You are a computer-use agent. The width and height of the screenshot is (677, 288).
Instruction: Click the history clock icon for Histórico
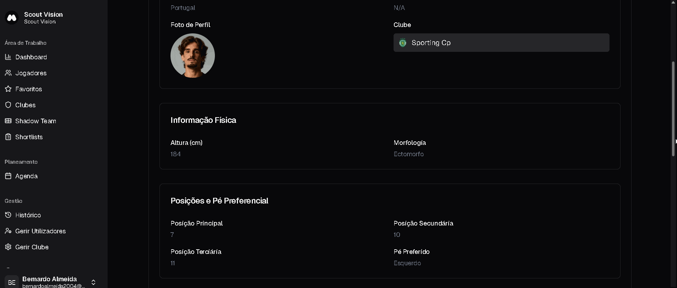8,215
